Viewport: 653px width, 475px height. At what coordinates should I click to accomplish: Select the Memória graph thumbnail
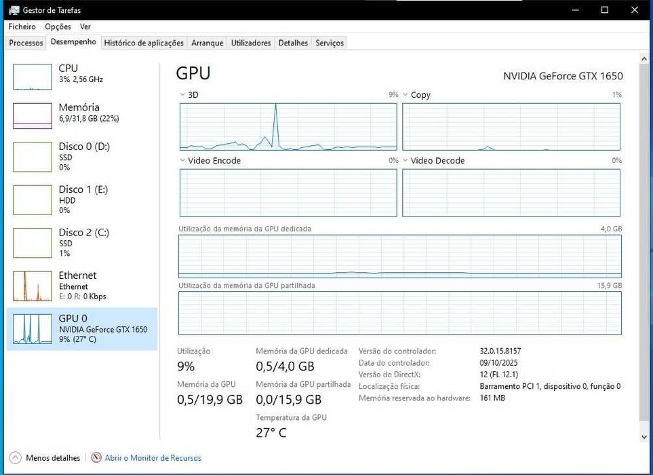pyautogui.click(x=33, y=116)
